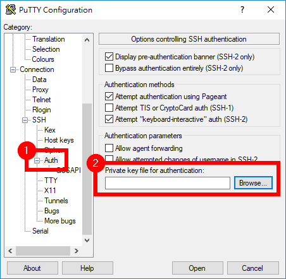Click Browse for private key file

[x=253, y=183]
